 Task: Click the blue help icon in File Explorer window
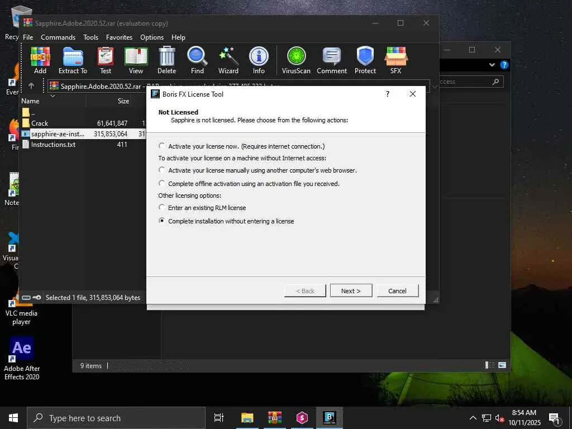click(x=504, y=65)
